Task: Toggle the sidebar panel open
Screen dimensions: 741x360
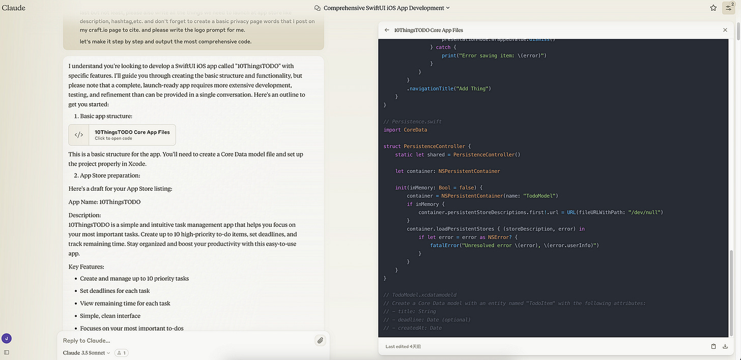Action: (7, 352)
